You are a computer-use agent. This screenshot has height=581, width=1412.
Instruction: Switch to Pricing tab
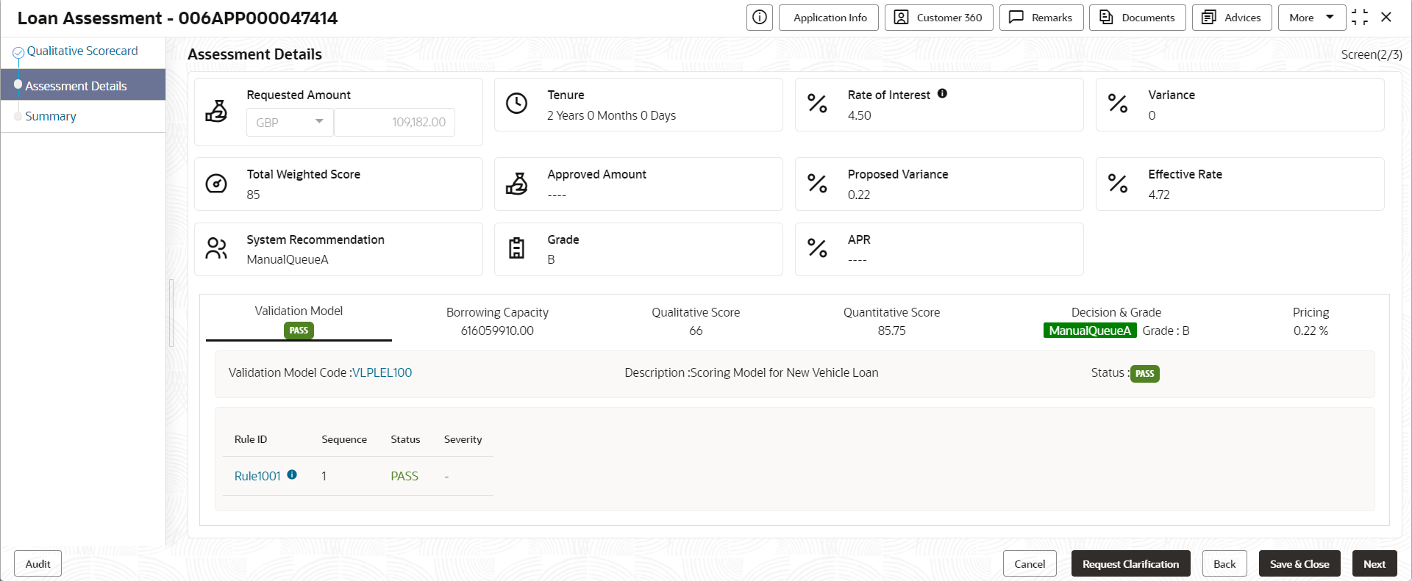pyautogui.click(x=1311, y=321)
